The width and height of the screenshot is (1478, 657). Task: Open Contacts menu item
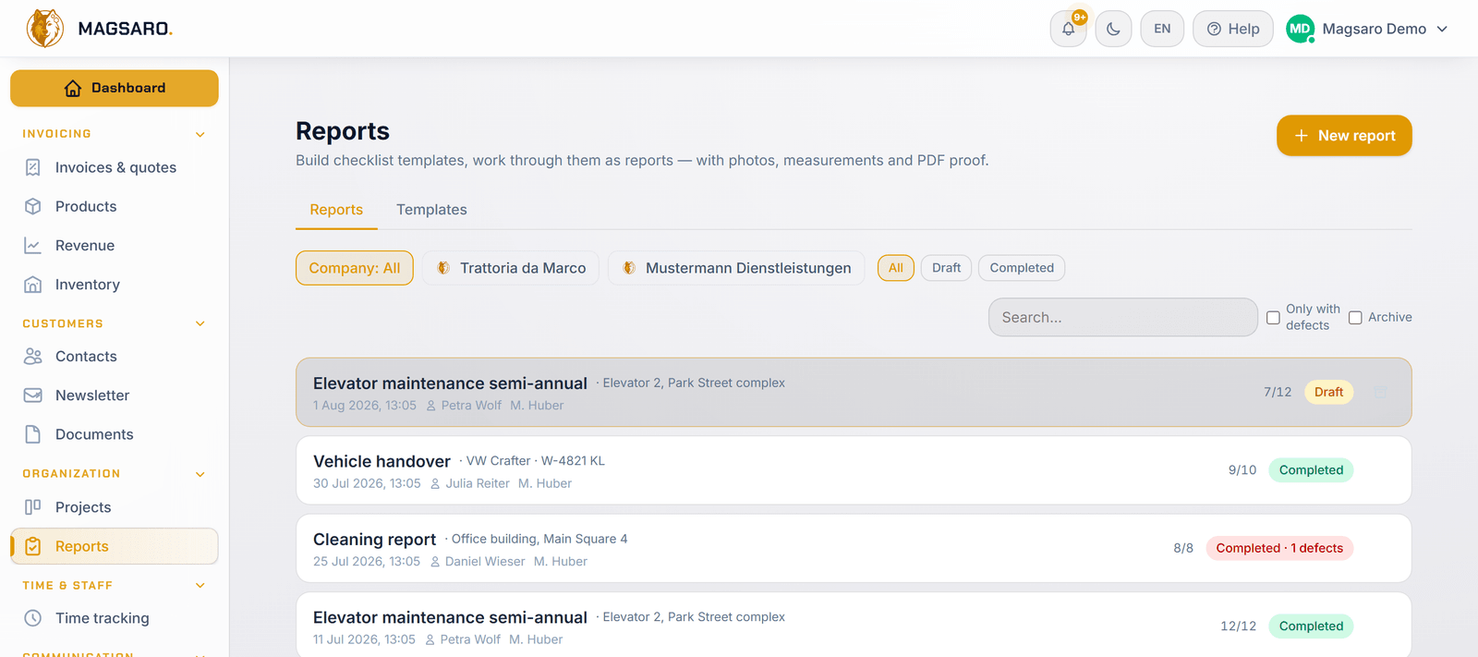point(115,356)
